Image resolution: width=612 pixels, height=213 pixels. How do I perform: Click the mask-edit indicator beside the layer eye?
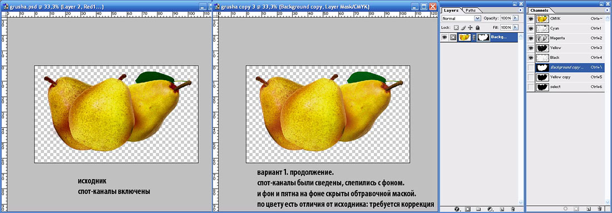[x=453, y=37]
